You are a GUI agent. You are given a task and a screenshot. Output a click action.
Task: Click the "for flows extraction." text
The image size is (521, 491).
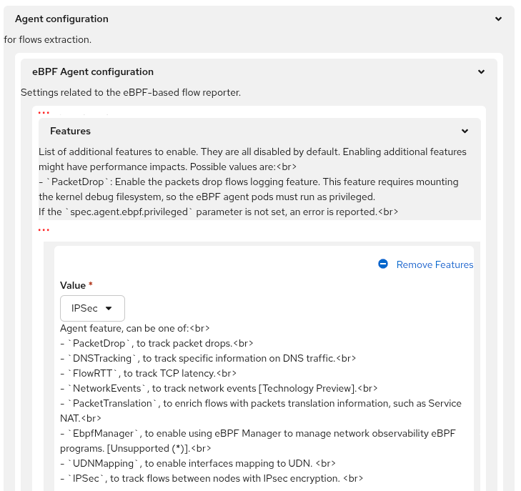pyautogui.click(x=47, y=39)
